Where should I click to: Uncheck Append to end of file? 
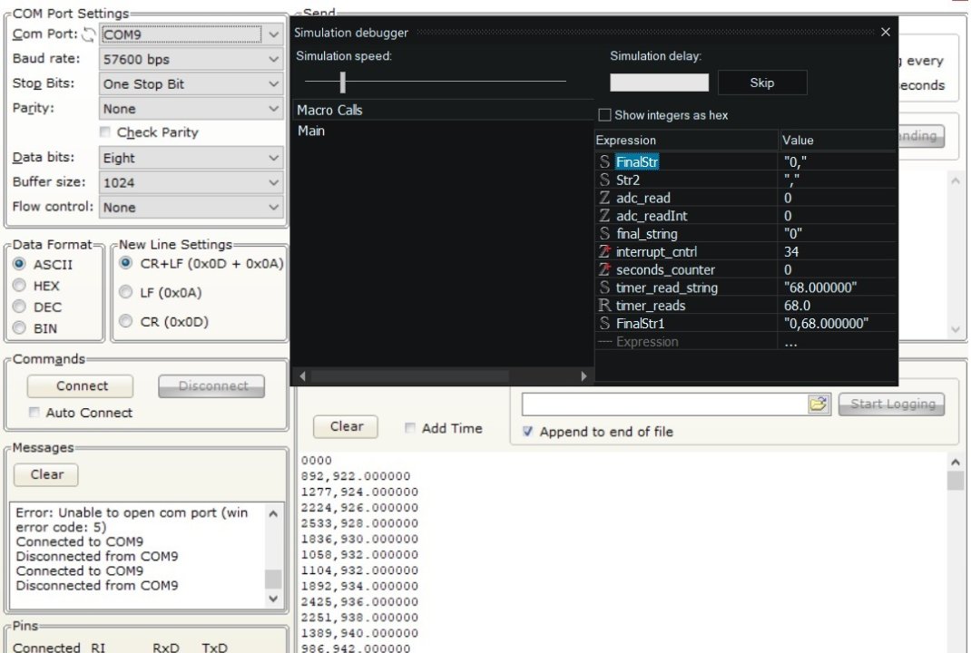[527, 432]
